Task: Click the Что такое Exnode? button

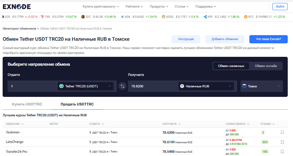Action: point(268,39)
